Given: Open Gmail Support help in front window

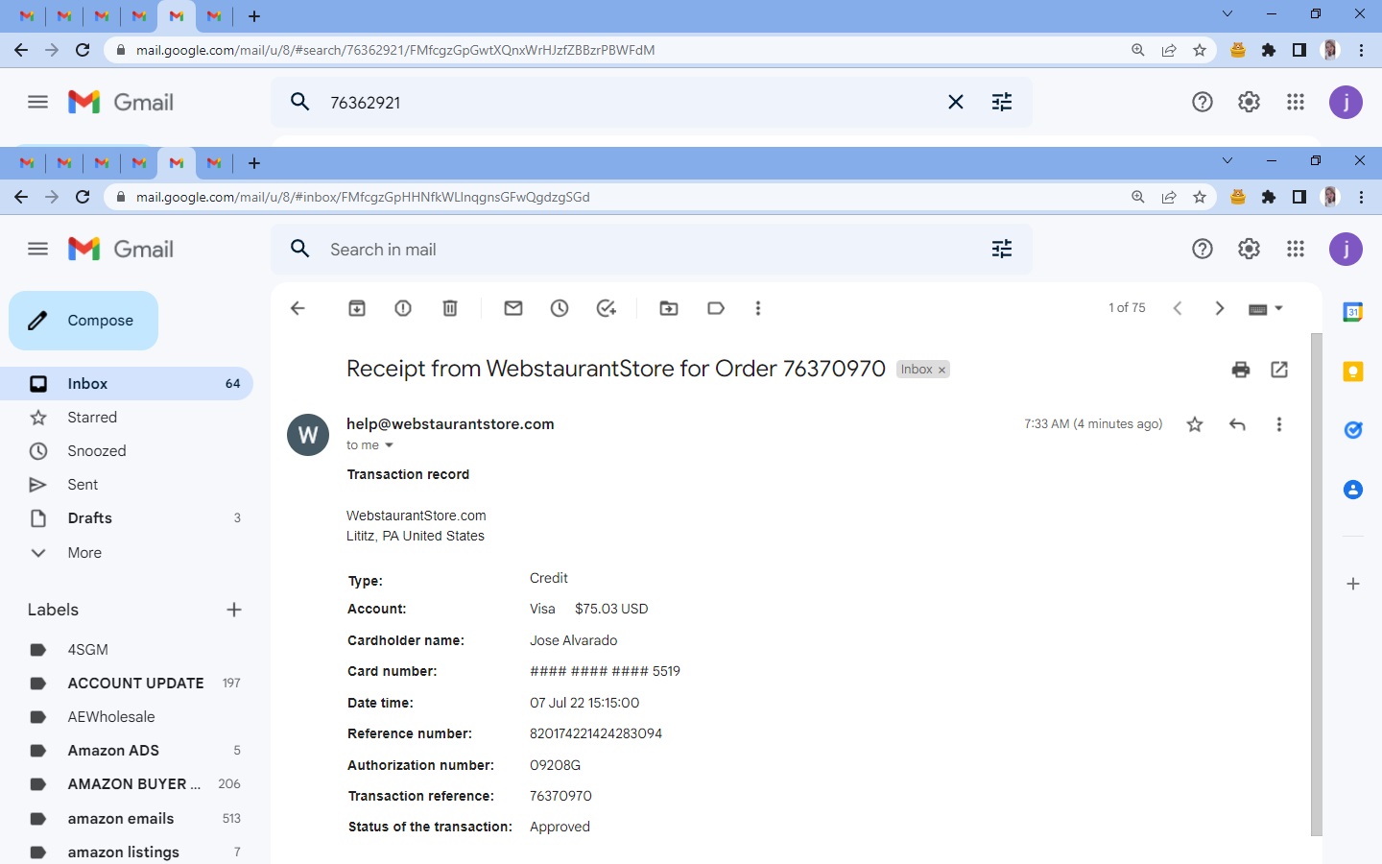Looking at the screenshot, I should click(x=1203, y=250).
